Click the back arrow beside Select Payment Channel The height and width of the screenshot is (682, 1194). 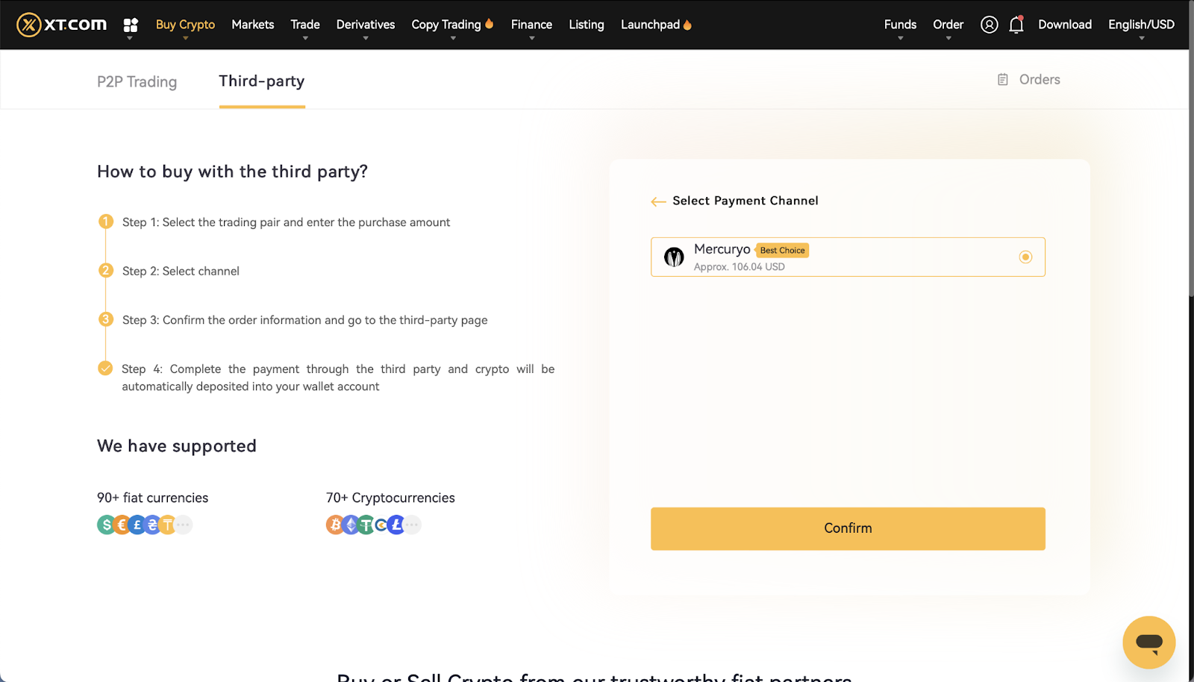pos(658,201)
